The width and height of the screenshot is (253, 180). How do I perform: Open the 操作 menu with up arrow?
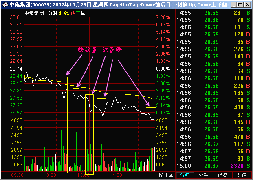[165, 175]
